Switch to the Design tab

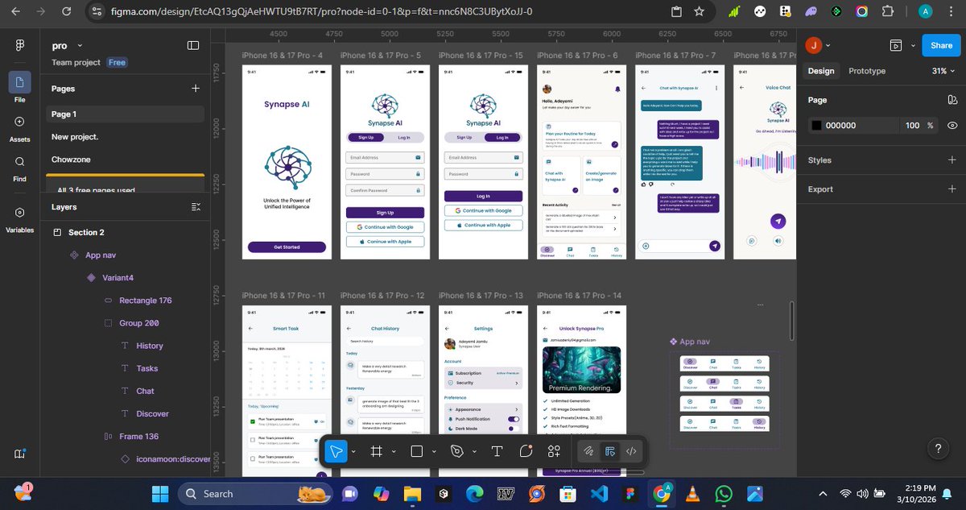click(821, 71)
